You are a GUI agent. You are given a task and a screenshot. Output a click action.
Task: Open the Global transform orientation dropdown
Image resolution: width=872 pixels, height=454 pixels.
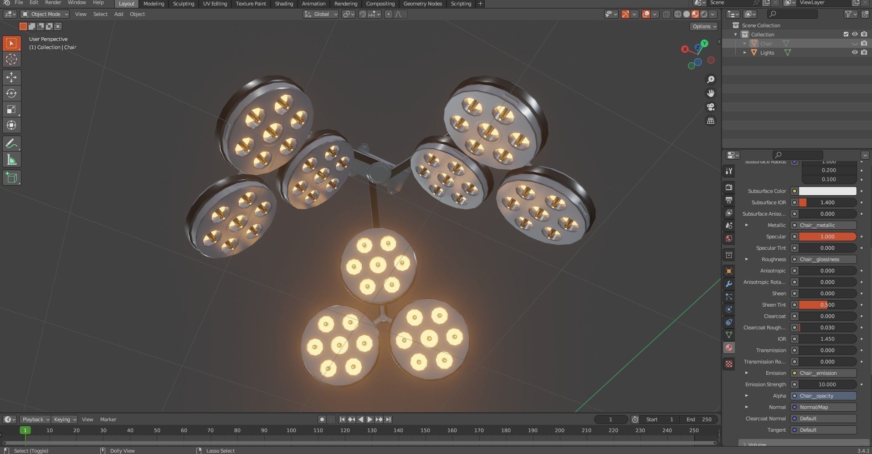321,14
